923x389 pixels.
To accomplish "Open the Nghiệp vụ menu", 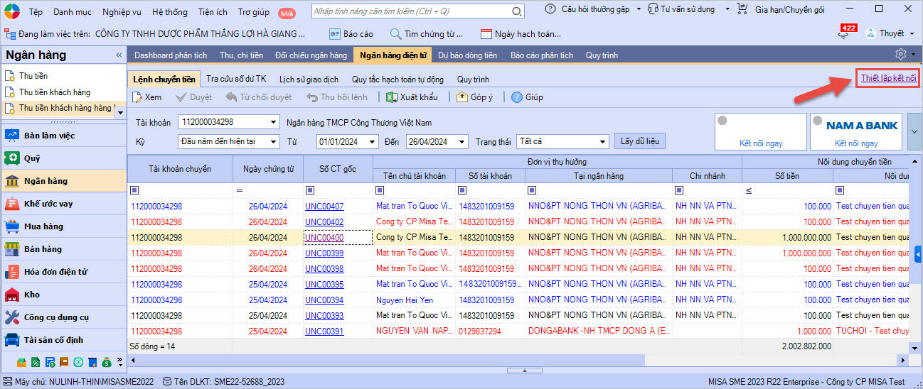I will pyautogui.click(x=122, y=12).
